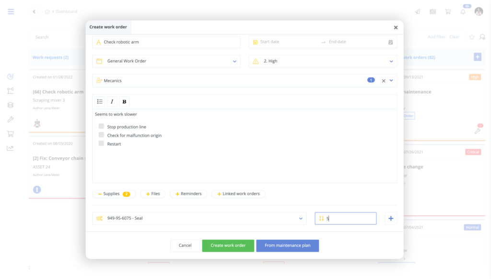This screenshot has height=279, width=491.
Task: Open the calendar date picker icon
Action: click(390, 42)
